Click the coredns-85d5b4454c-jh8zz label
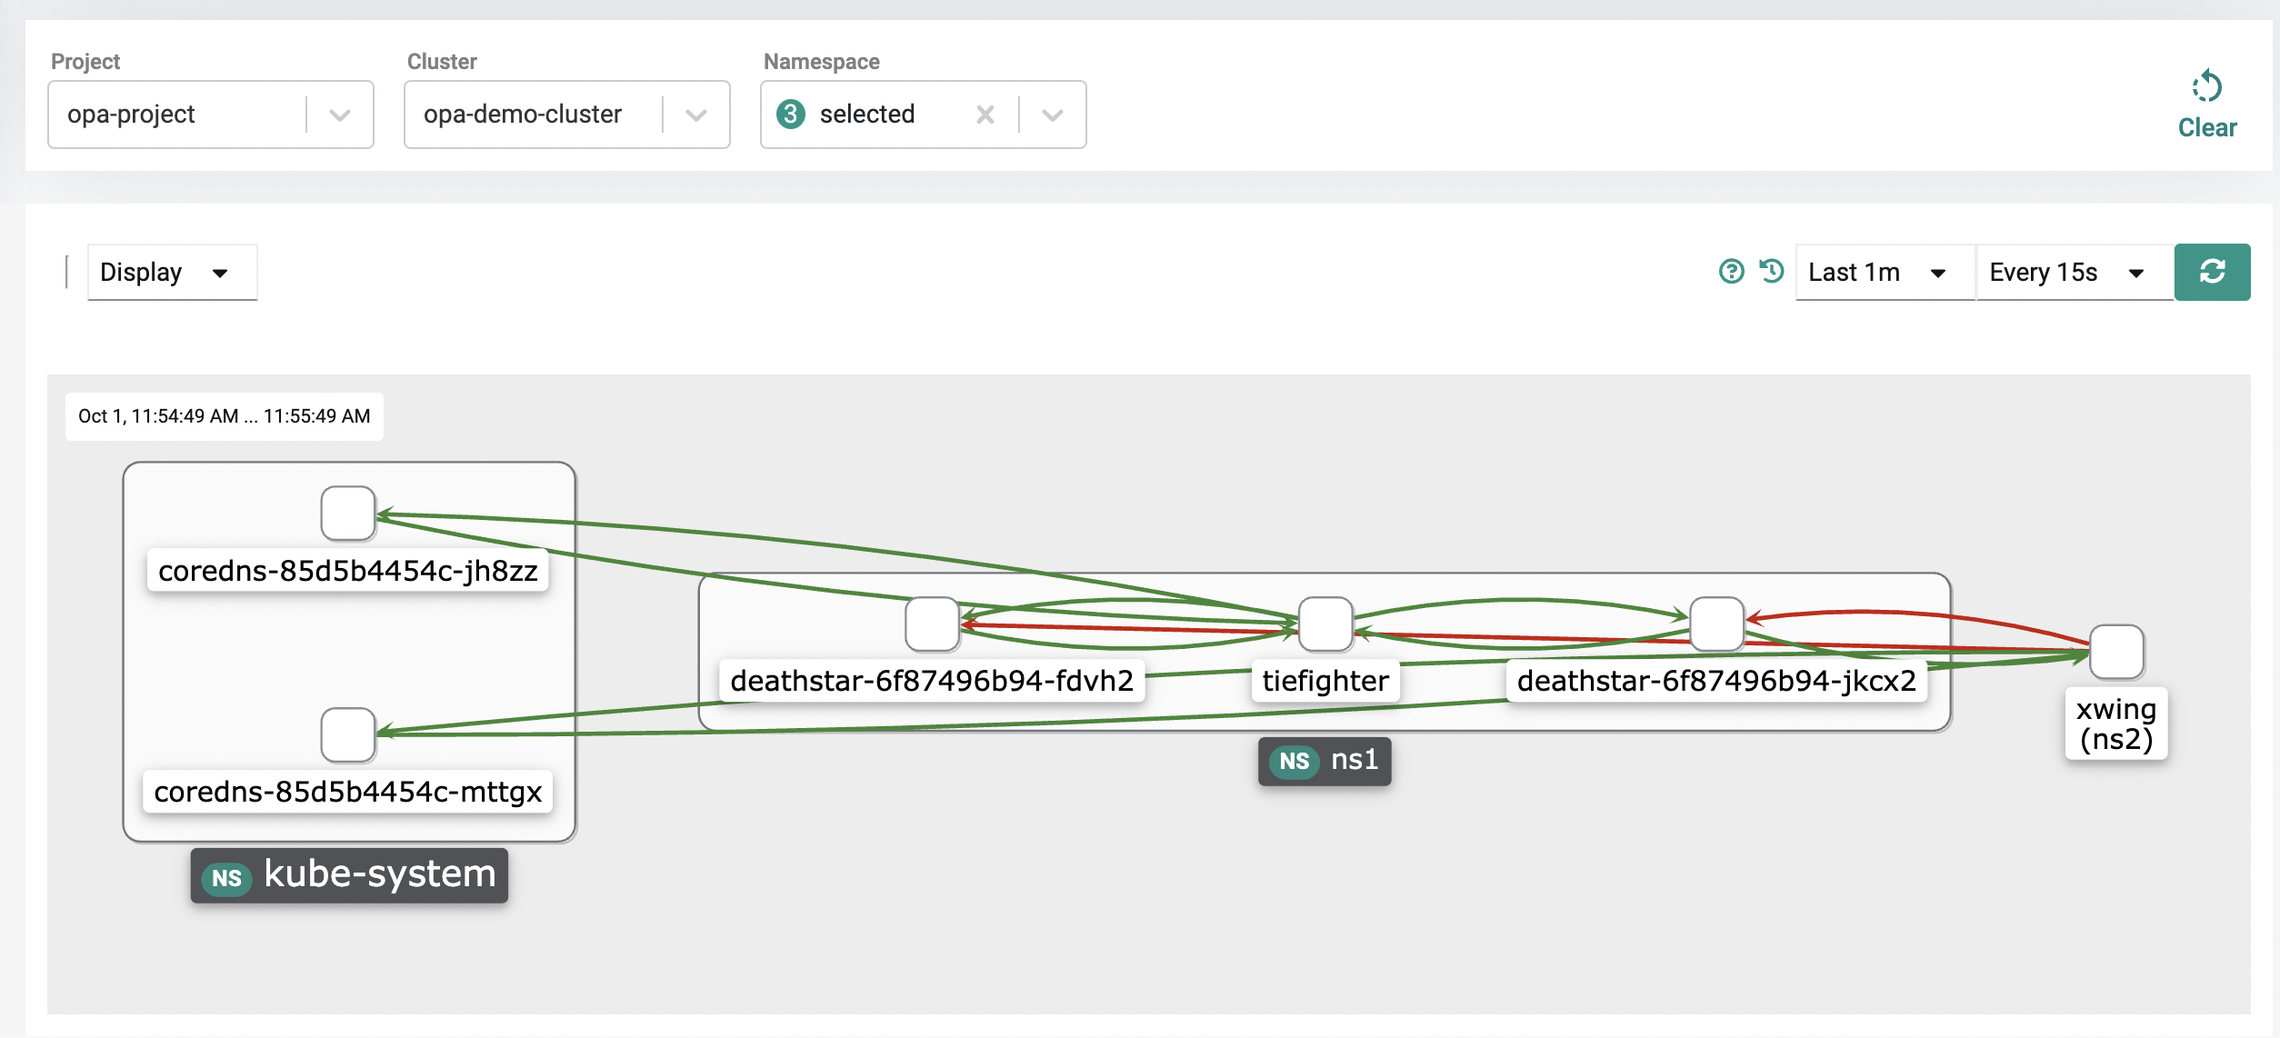This screenshot has width=2280, height=1038. click(348, 571)
